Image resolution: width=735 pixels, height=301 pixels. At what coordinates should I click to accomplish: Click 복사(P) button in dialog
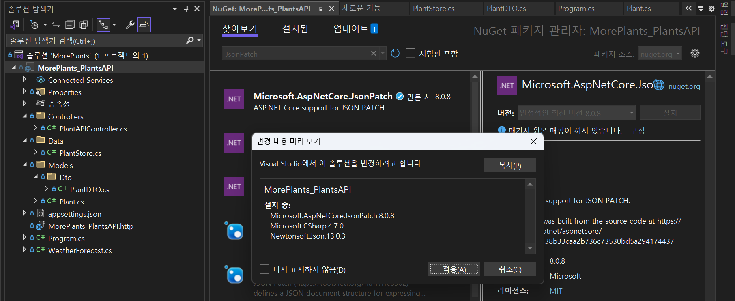(510, 165)
